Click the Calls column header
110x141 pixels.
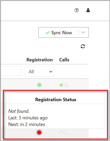64,60
